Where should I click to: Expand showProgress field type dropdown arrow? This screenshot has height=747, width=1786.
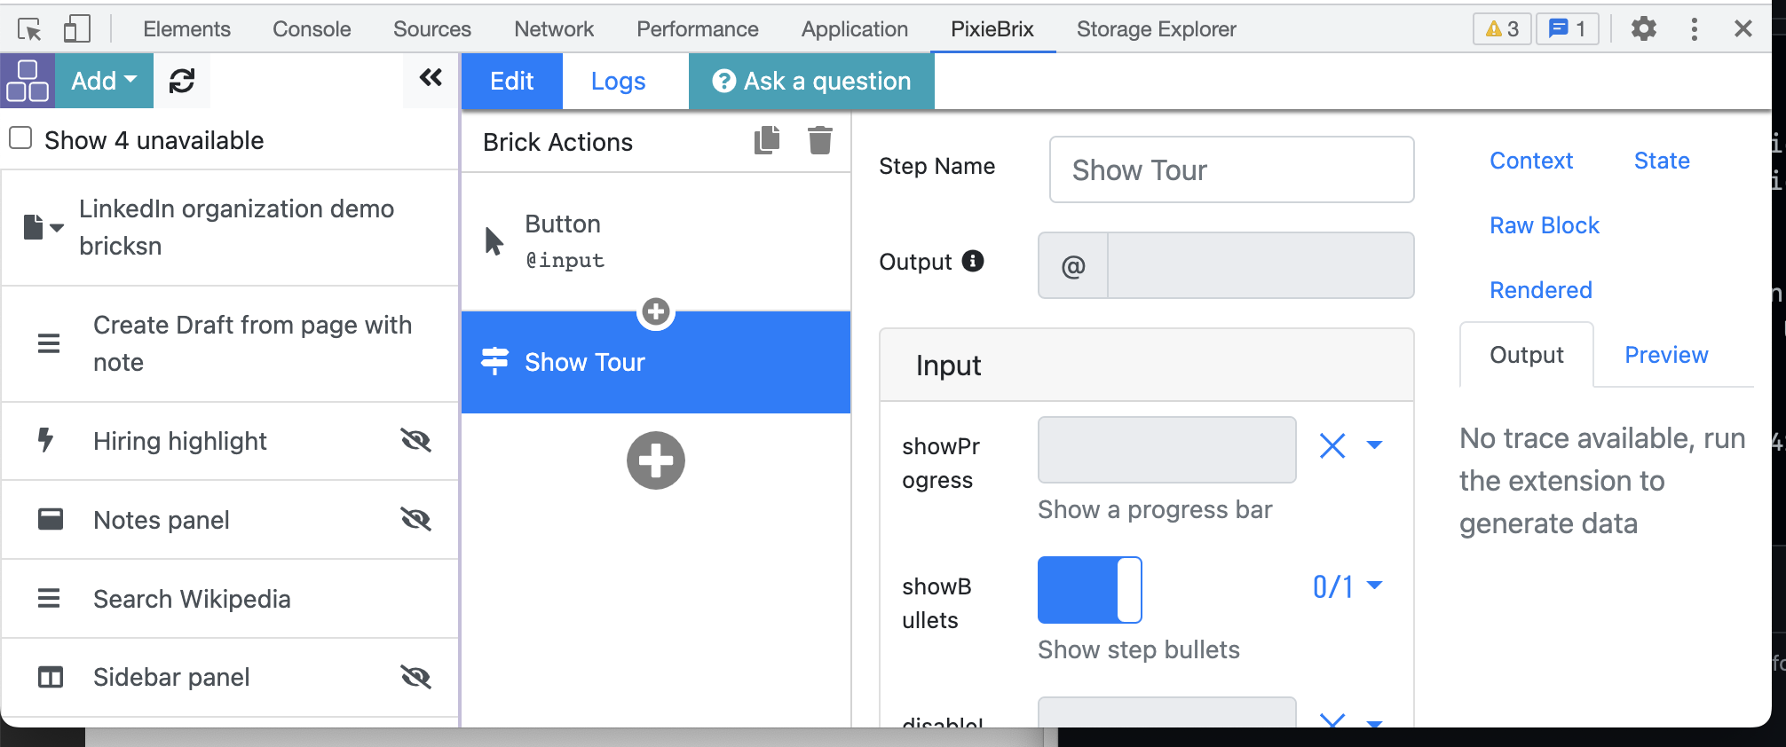[x=1374, y=444]
